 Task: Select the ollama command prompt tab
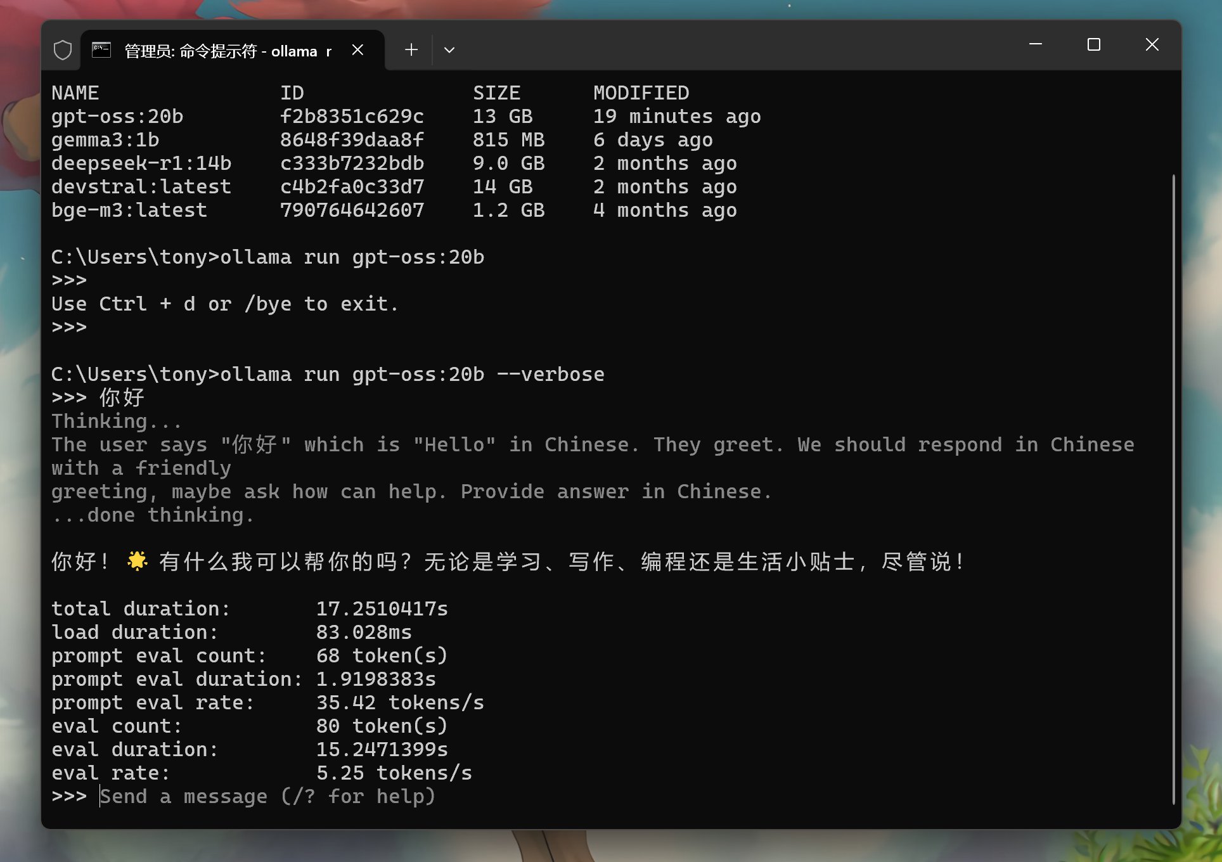[x=232, y=50]
